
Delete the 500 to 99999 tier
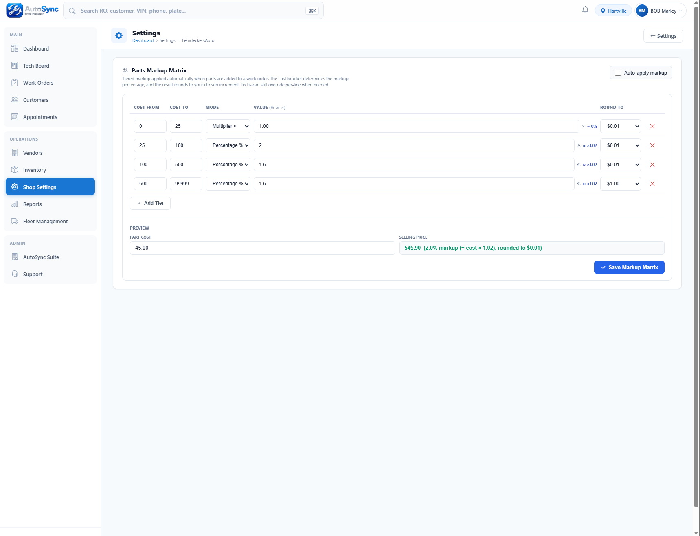652,184
